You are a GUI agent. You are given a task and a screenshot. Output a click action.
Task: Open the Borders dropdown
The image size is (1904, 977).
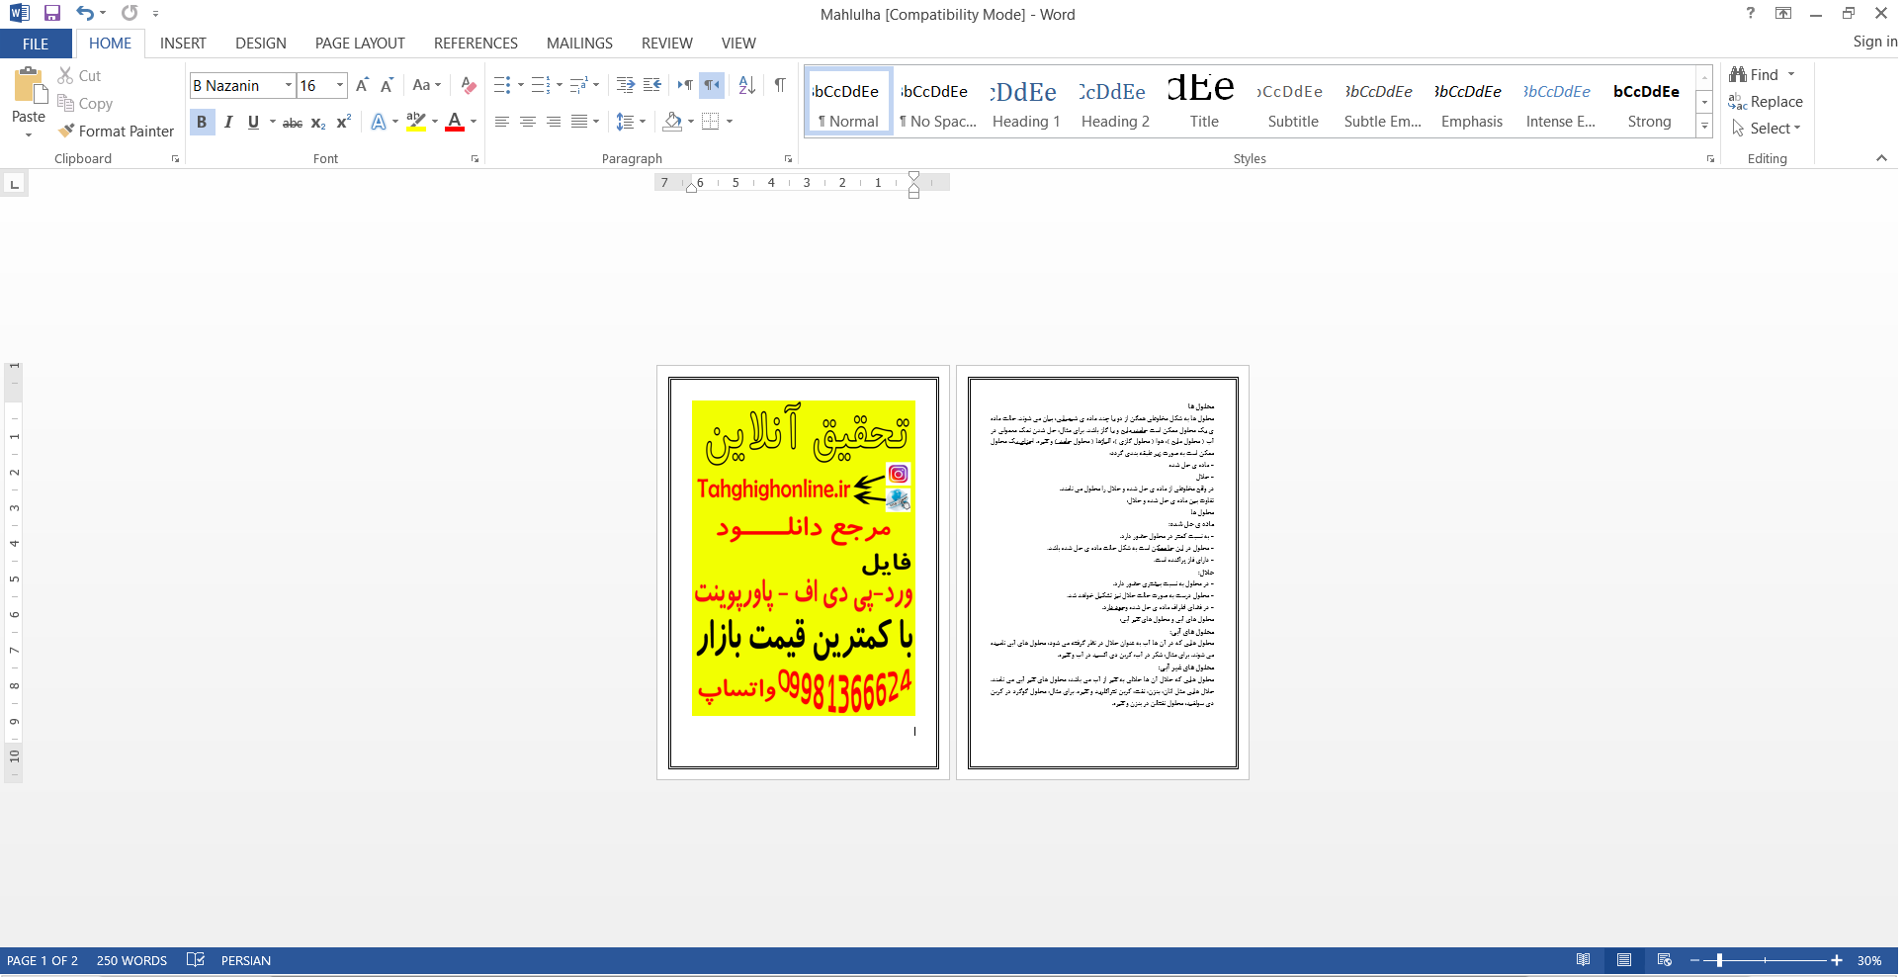point(730,122)
